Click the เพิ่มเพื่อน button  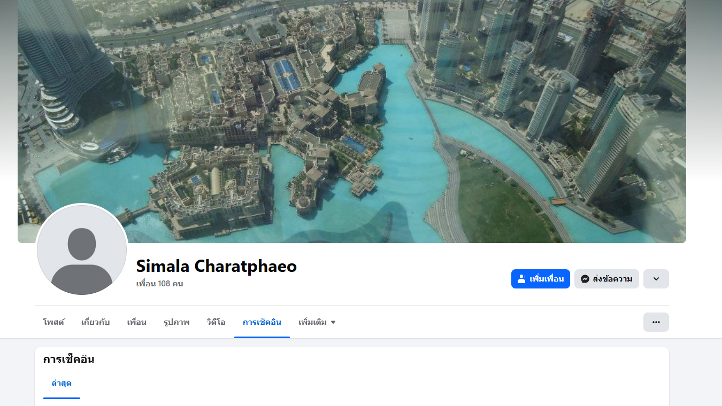coord(541,279)
